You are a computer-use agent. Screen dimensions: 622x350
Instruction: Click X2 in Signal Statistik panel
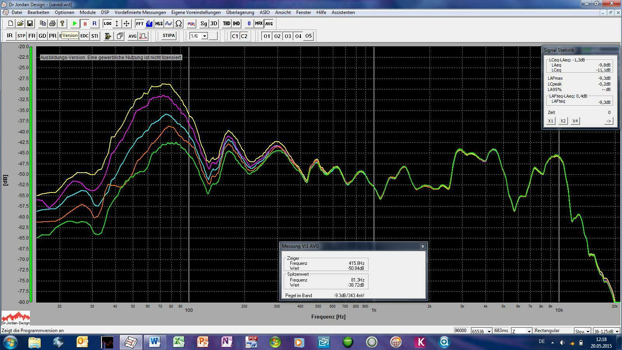563,121
